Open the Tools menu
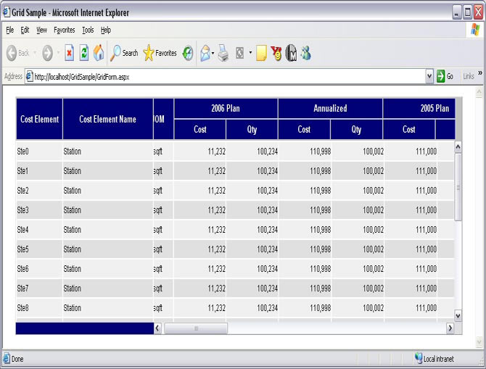 [88, 30]
